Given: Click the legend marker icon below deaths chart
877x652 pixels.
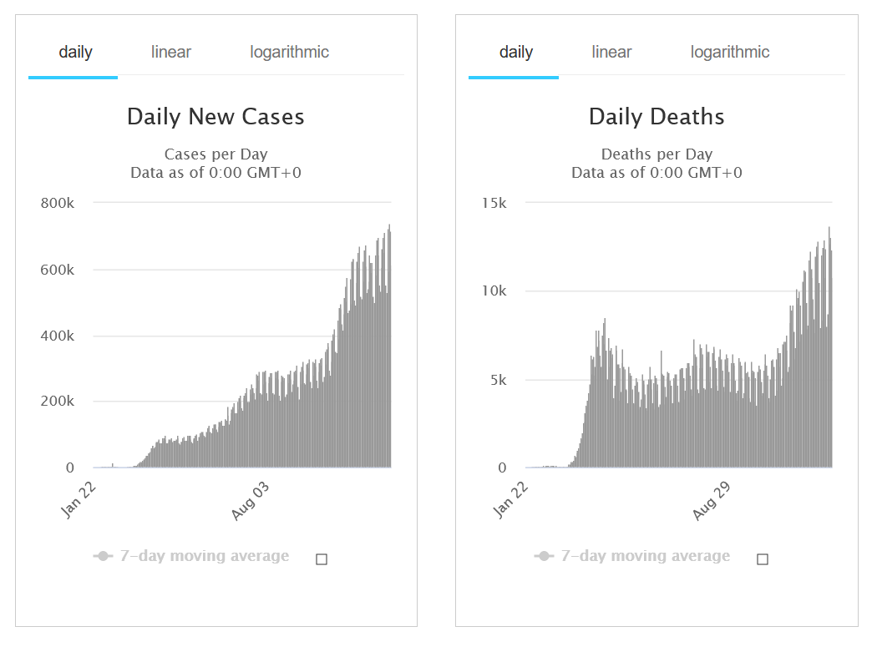Looking at the screenshot, I should 544,556.
